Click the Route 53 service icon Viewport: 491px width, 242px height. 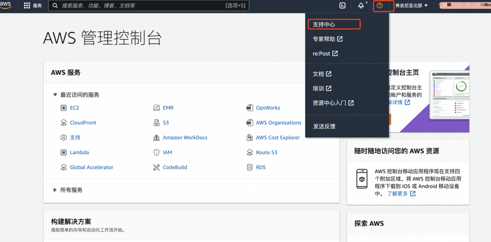[x=250, y=153]
